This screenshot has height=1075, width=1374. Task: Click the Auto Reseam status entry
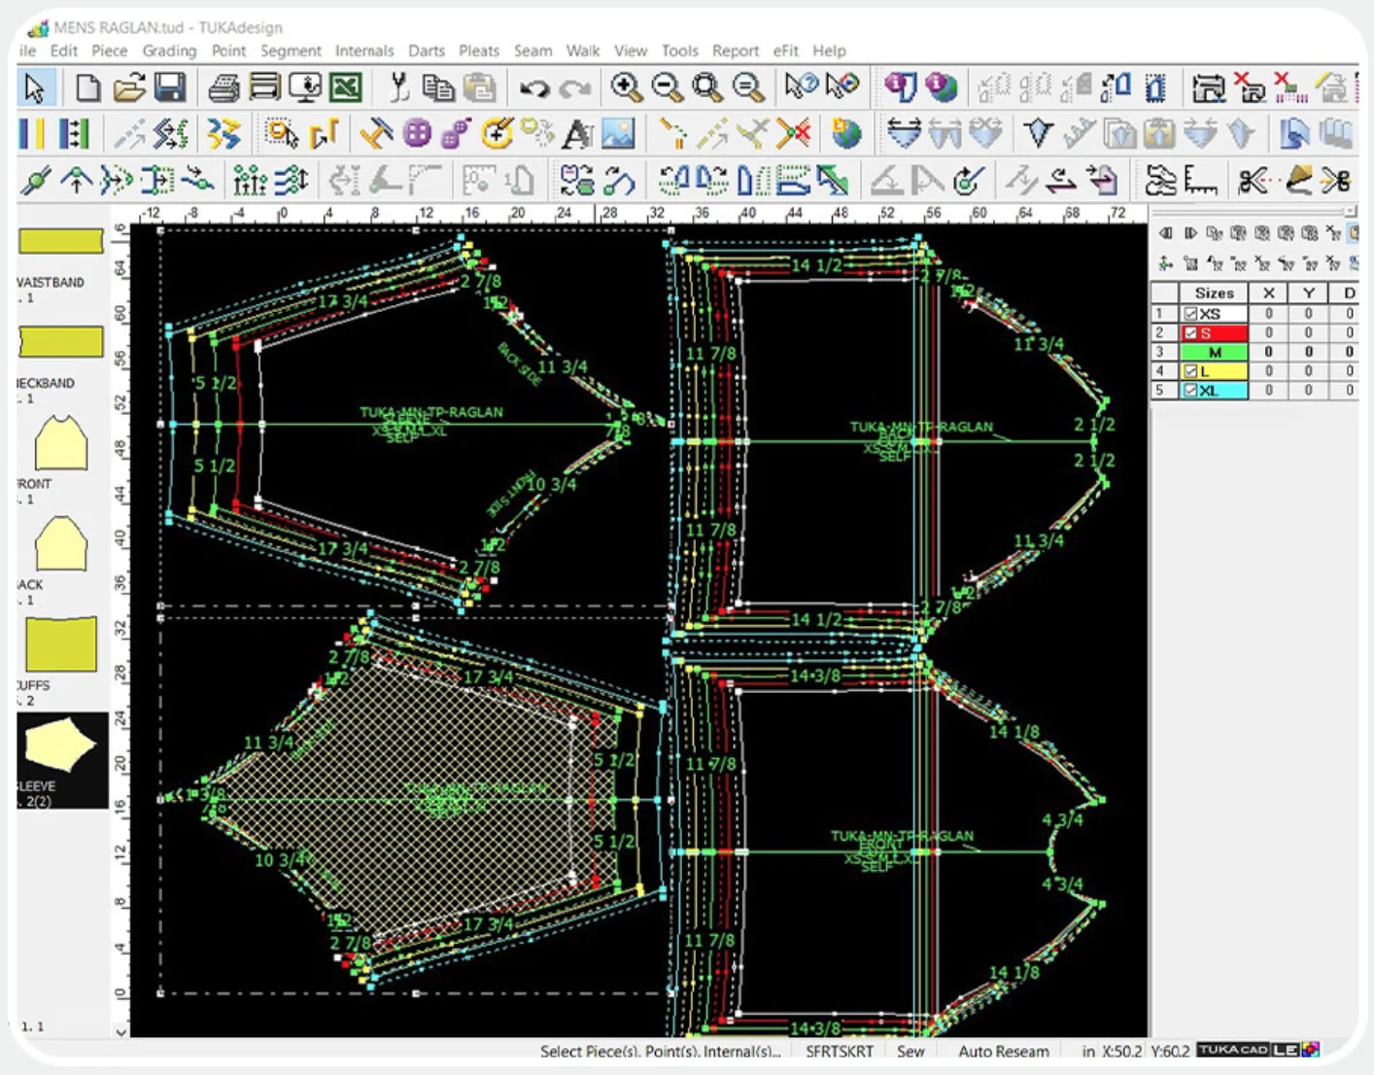point(1004,1051)
